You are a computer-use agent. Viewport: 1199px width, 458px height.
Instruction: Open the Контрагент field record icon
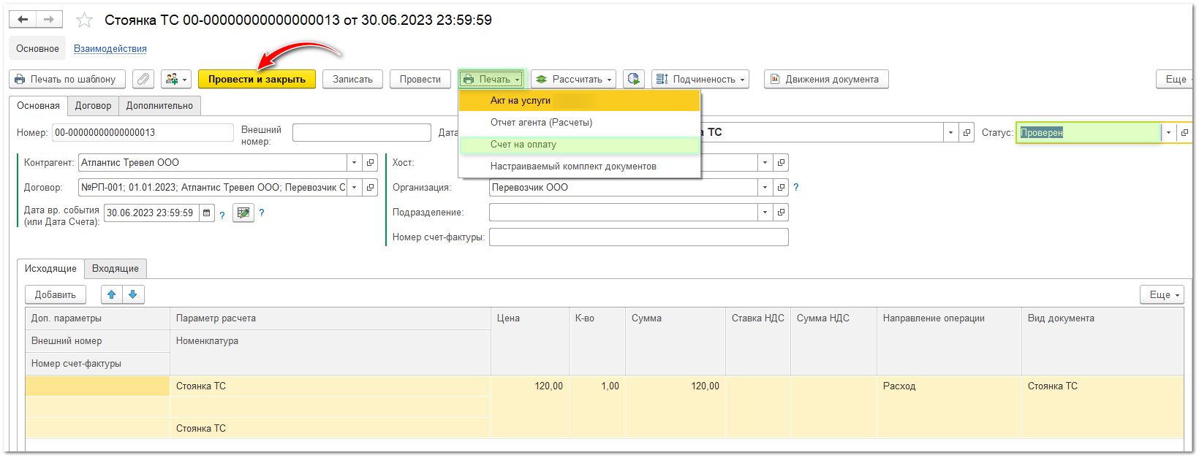pos(371,163)
